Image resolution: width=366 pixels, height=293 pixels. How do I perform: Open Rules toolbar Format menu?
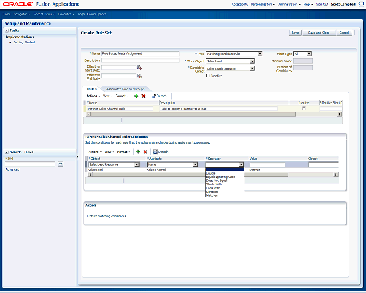[122, 96]
